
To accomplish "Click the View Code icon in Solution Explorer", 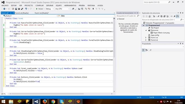I will click(x=171, y=16).
